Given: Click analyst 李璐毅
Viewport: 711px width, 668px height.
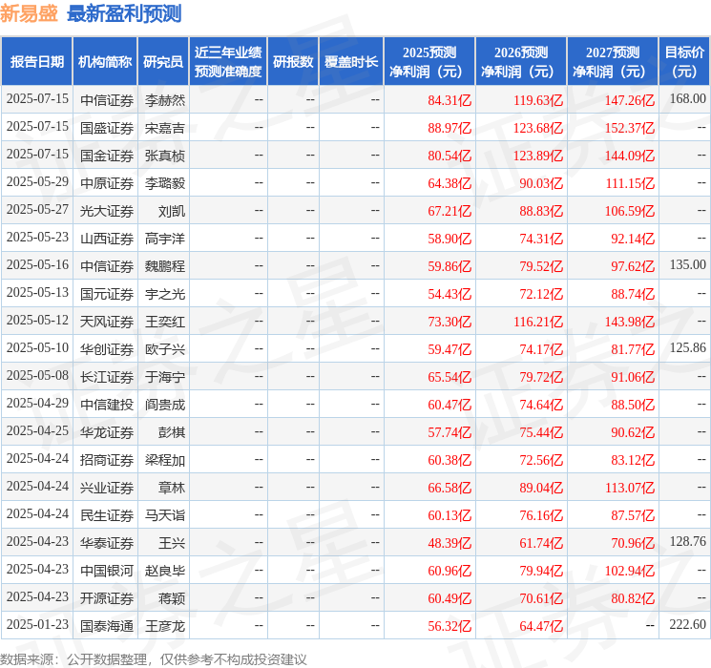Looking at the screenshot, I should click(x=165, y=183).
